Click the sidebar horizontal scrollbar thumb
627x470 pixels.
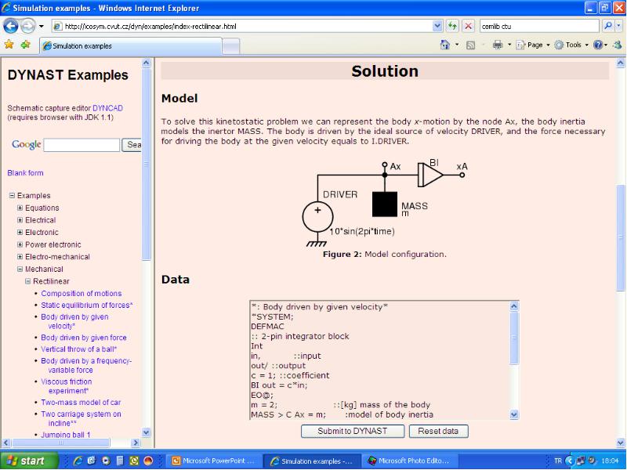61,443
